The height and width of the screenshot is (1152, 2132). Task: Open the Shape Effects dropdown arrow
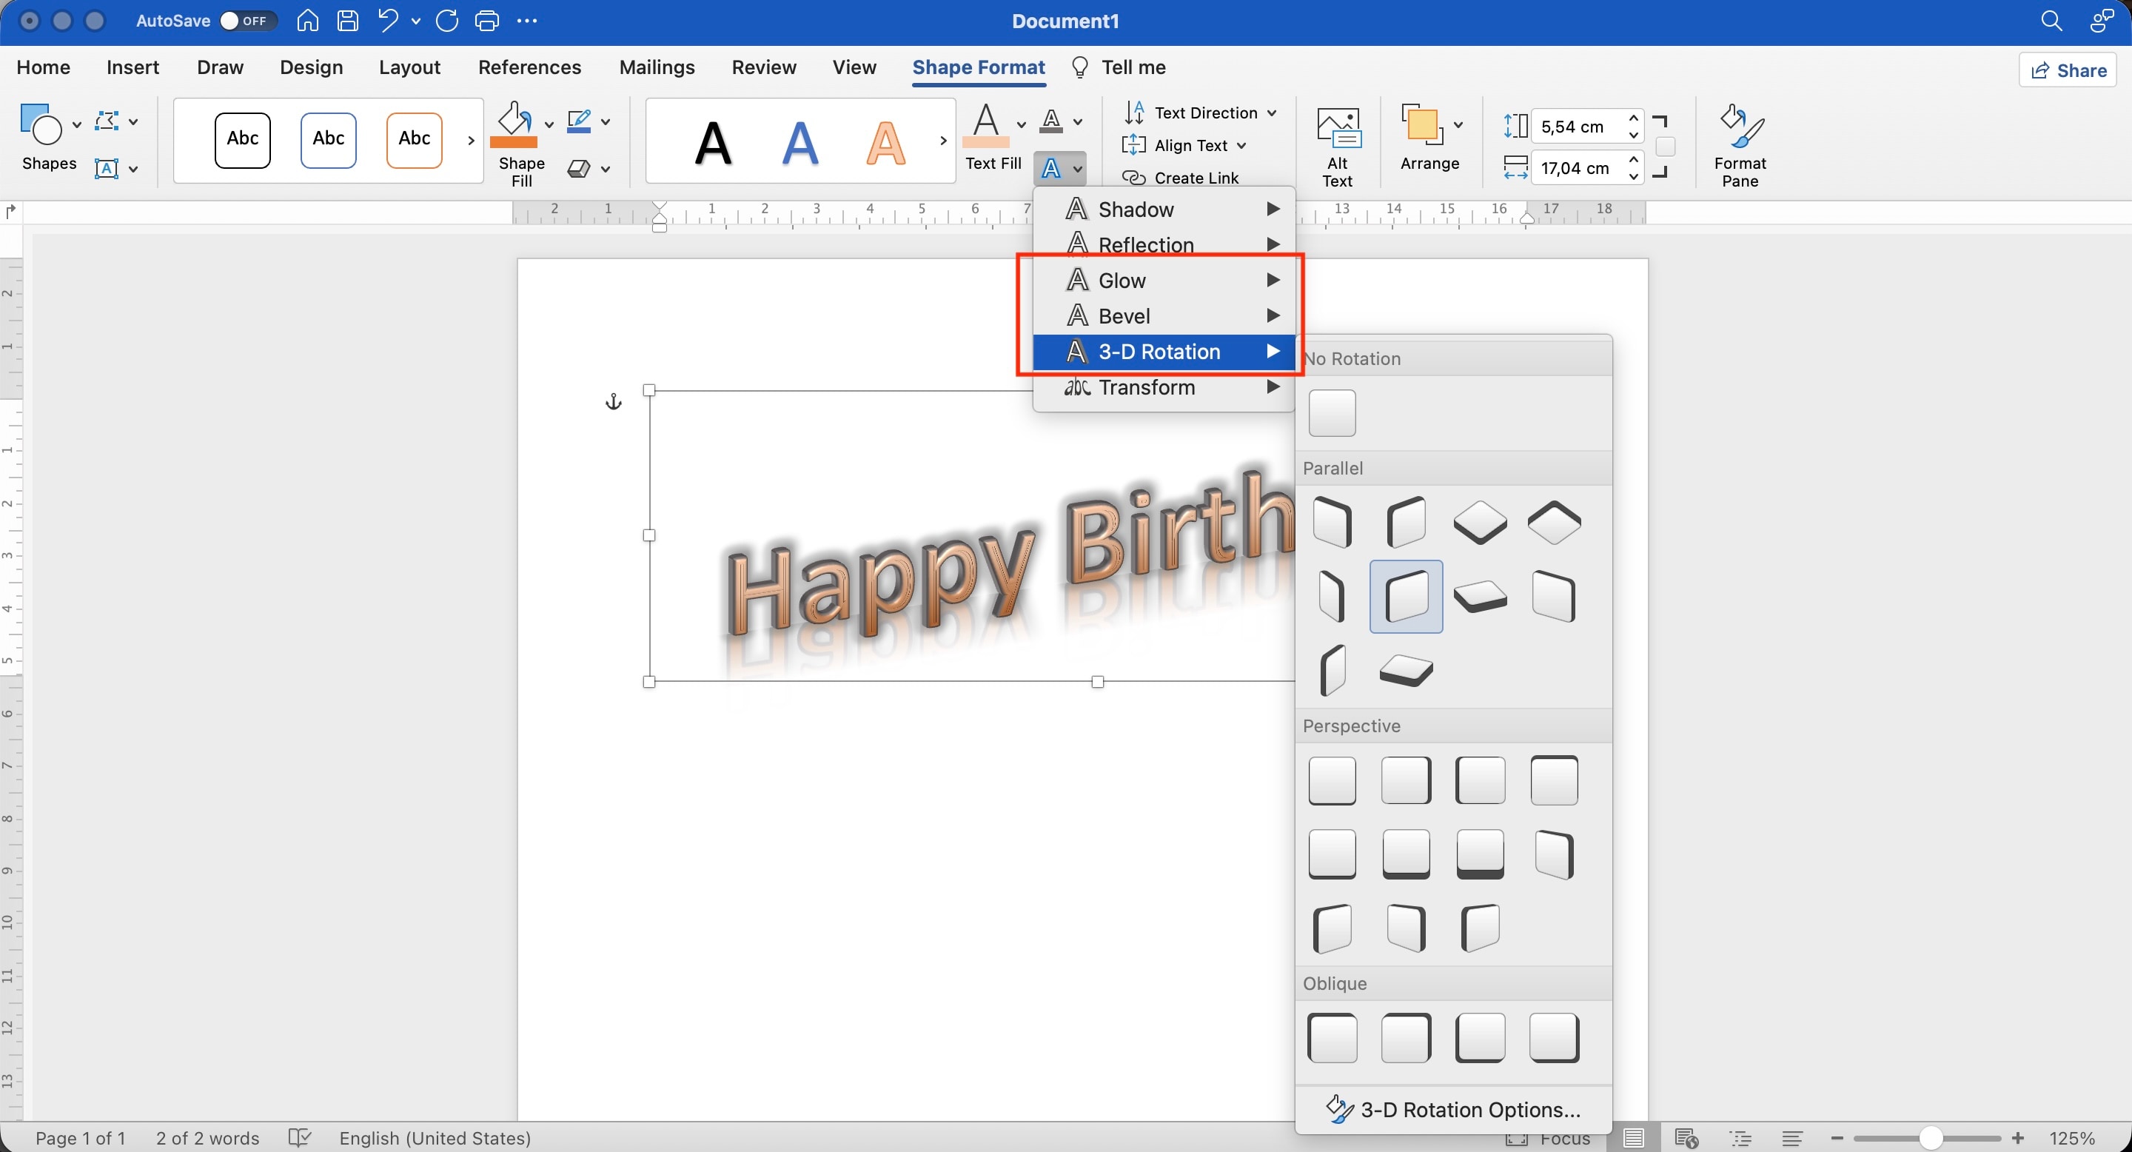pos(605,169)
